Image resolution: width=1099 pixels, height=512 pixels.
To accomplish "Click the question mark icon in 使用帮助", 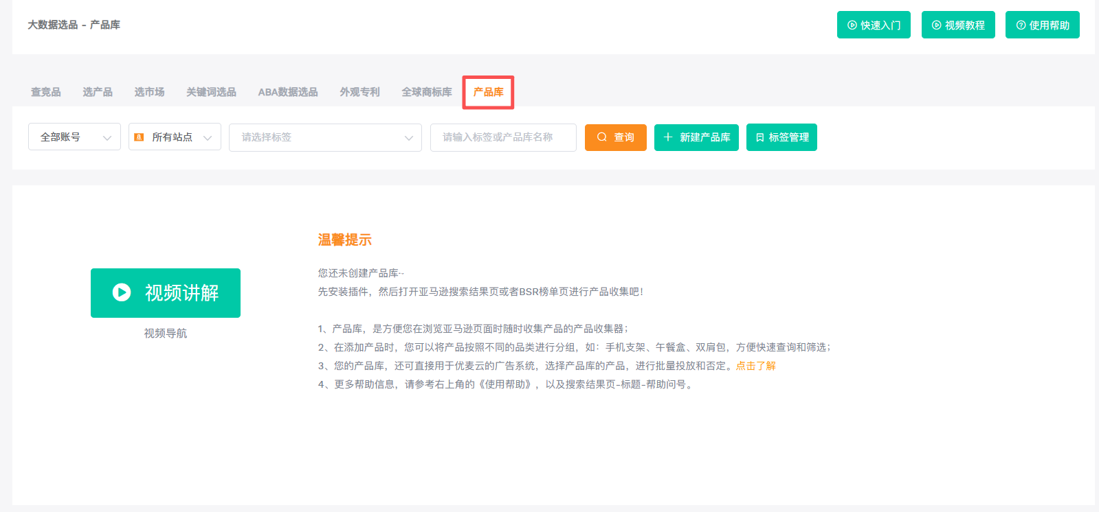I will [1021, 25].
